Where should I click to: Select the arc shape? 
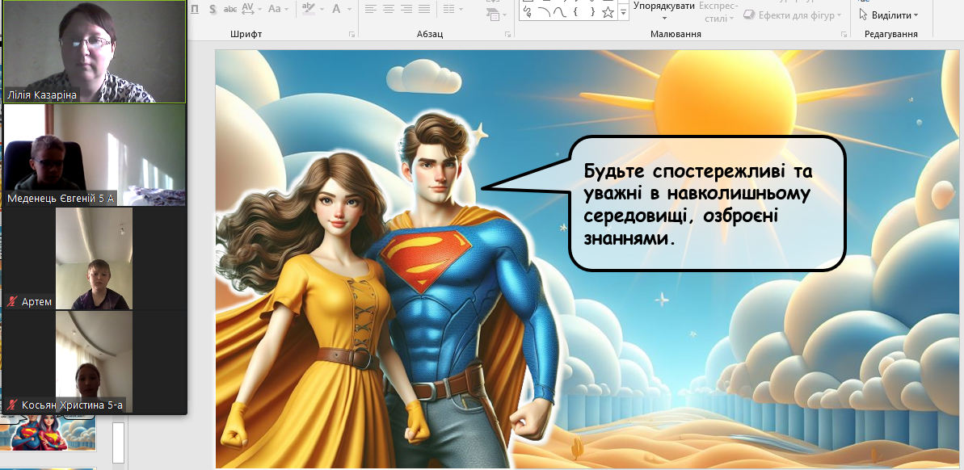coord(544,11)
